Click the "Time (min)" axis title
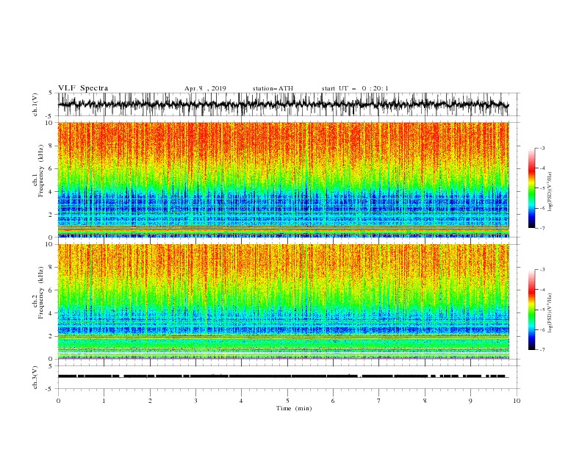The width and height of the screenshot is (582, 450). 294,408
